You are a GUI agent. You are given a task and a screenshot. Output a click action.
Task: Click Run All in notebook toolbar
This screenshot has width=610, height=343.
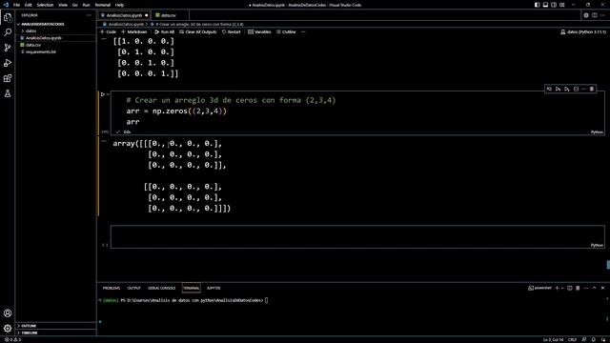164,31
